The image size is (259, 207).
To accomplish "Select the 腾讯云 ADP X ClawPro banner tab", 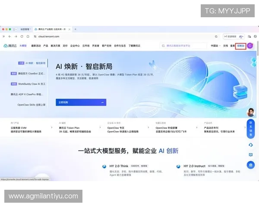I will tap(27, 94).
